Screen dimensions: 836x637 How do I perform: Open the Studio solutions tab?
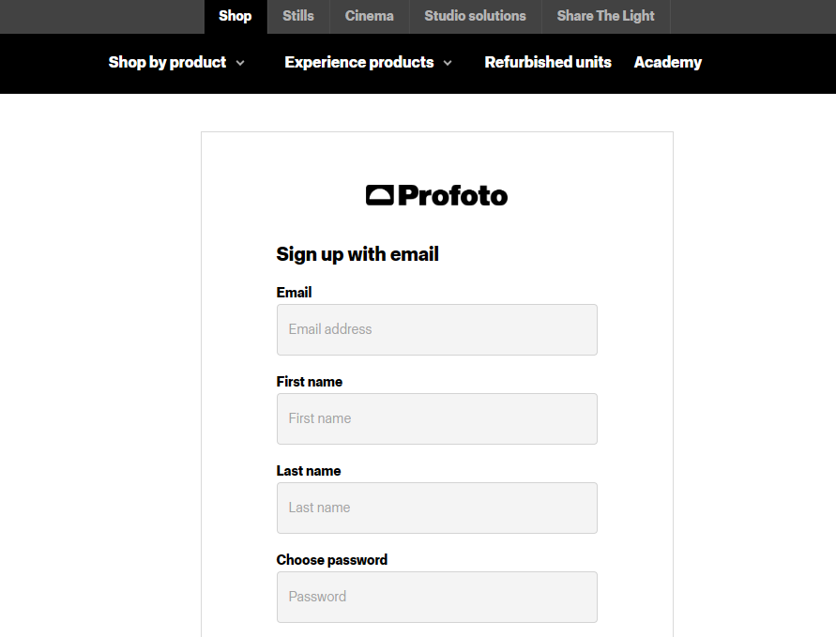pos(475,16)
